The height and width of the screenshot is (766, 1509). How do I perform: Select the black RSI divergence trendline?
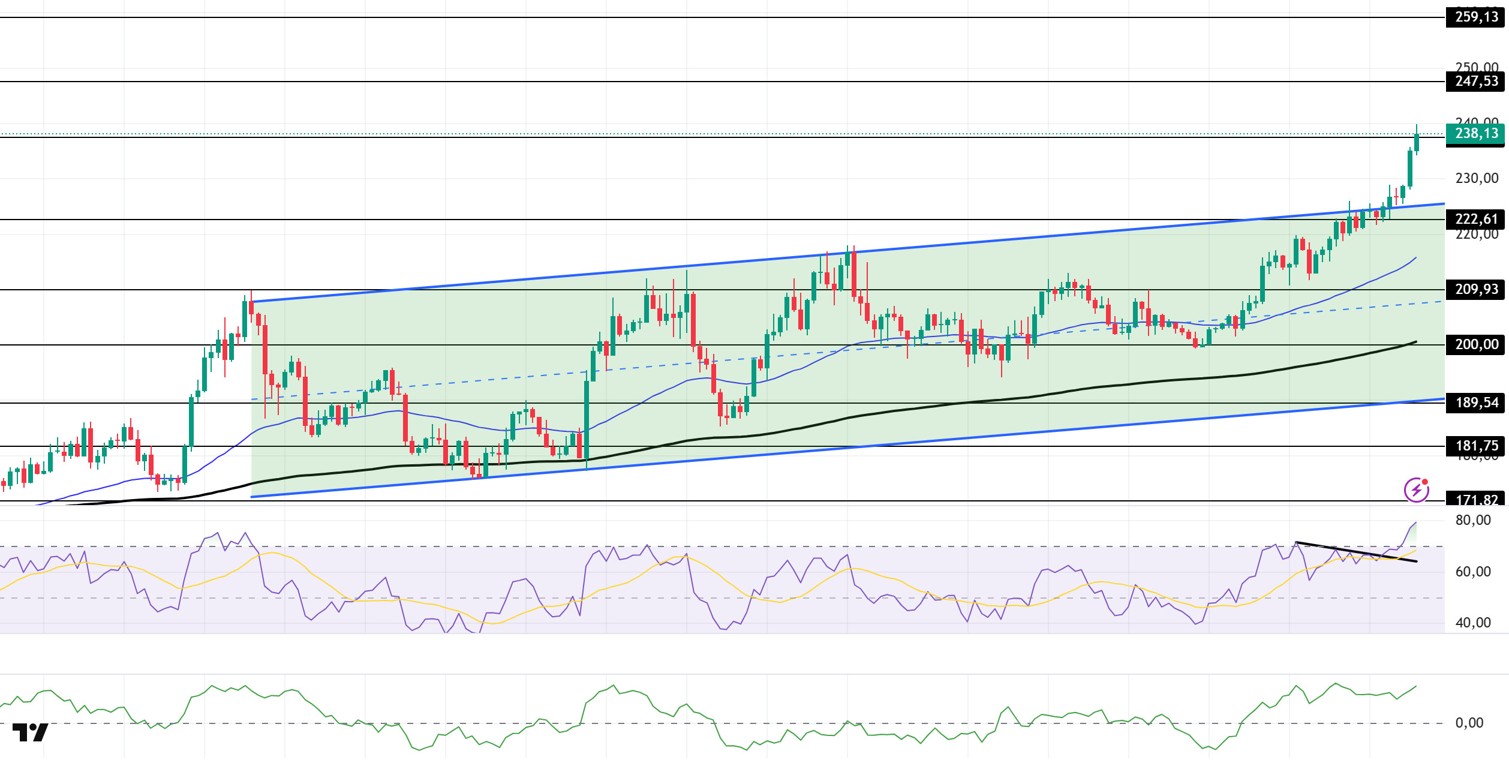[1356, 552]
